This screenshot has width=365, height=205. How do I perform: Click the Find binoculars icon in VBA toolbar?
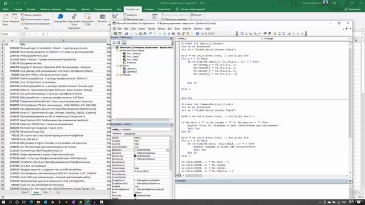(x=145, y=34)
